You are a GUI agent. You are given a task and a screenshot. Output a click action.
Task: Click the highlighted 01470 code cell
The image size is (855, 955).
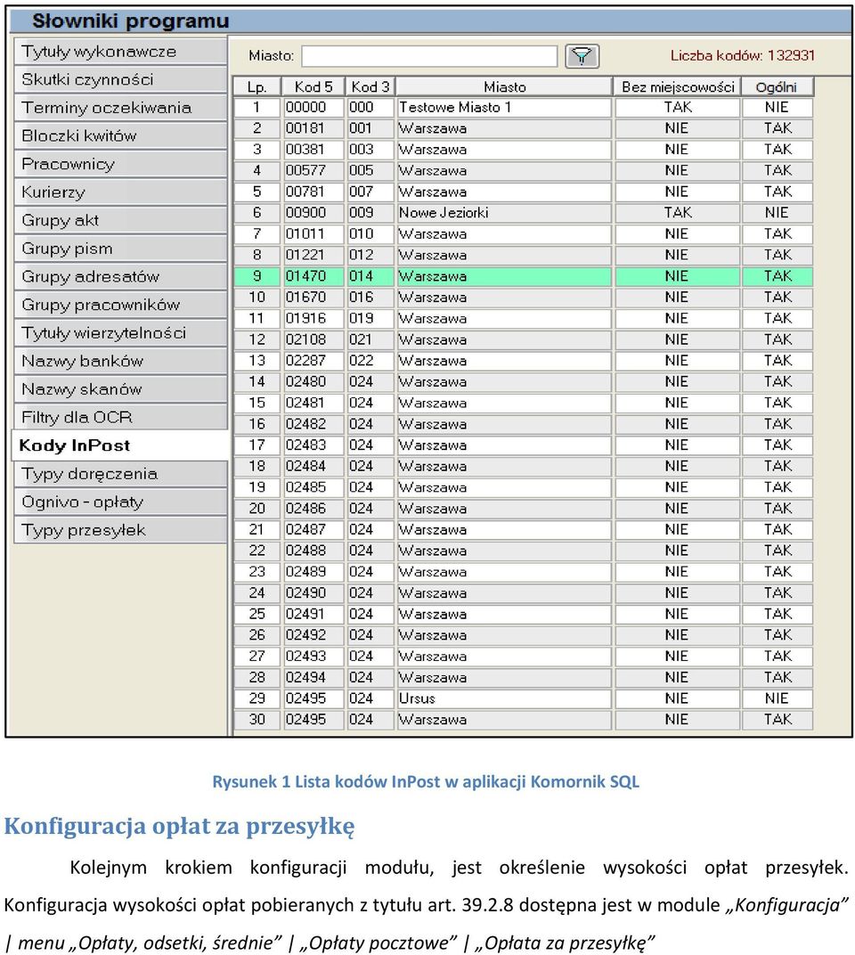[313, 276]
